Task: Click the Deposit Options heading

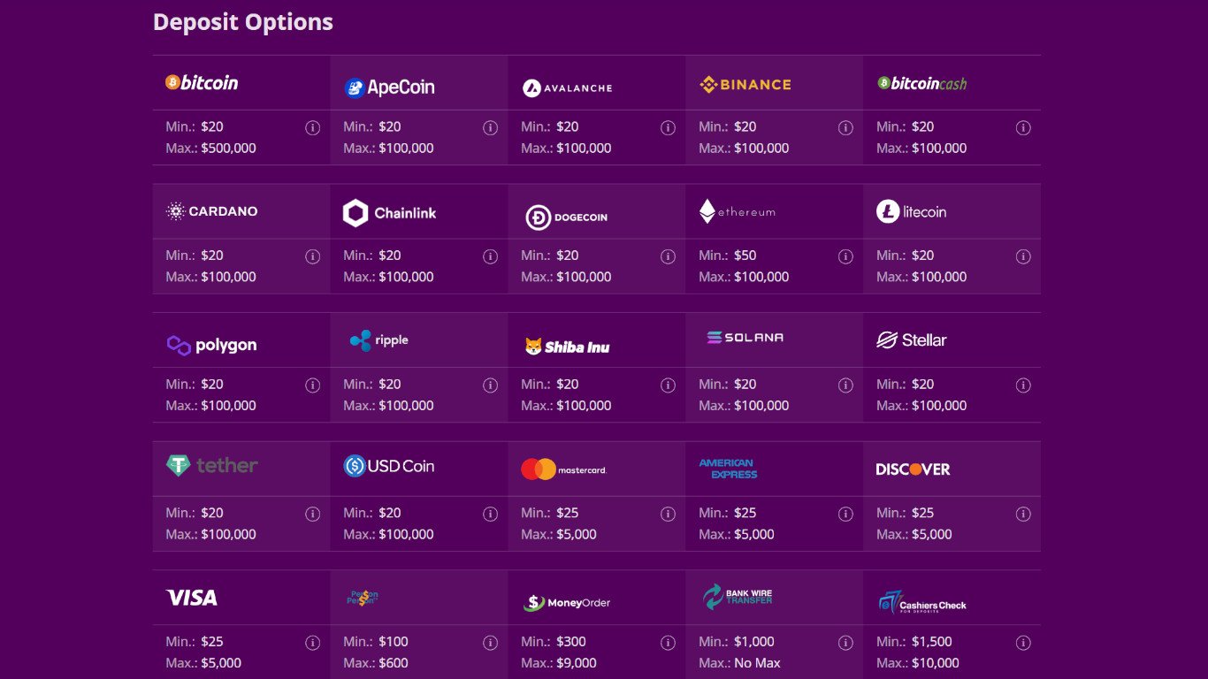Action: tap(243, 22)
